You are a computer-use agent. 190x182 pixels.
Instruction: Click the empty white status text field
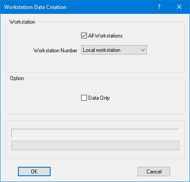coord(95,133)
